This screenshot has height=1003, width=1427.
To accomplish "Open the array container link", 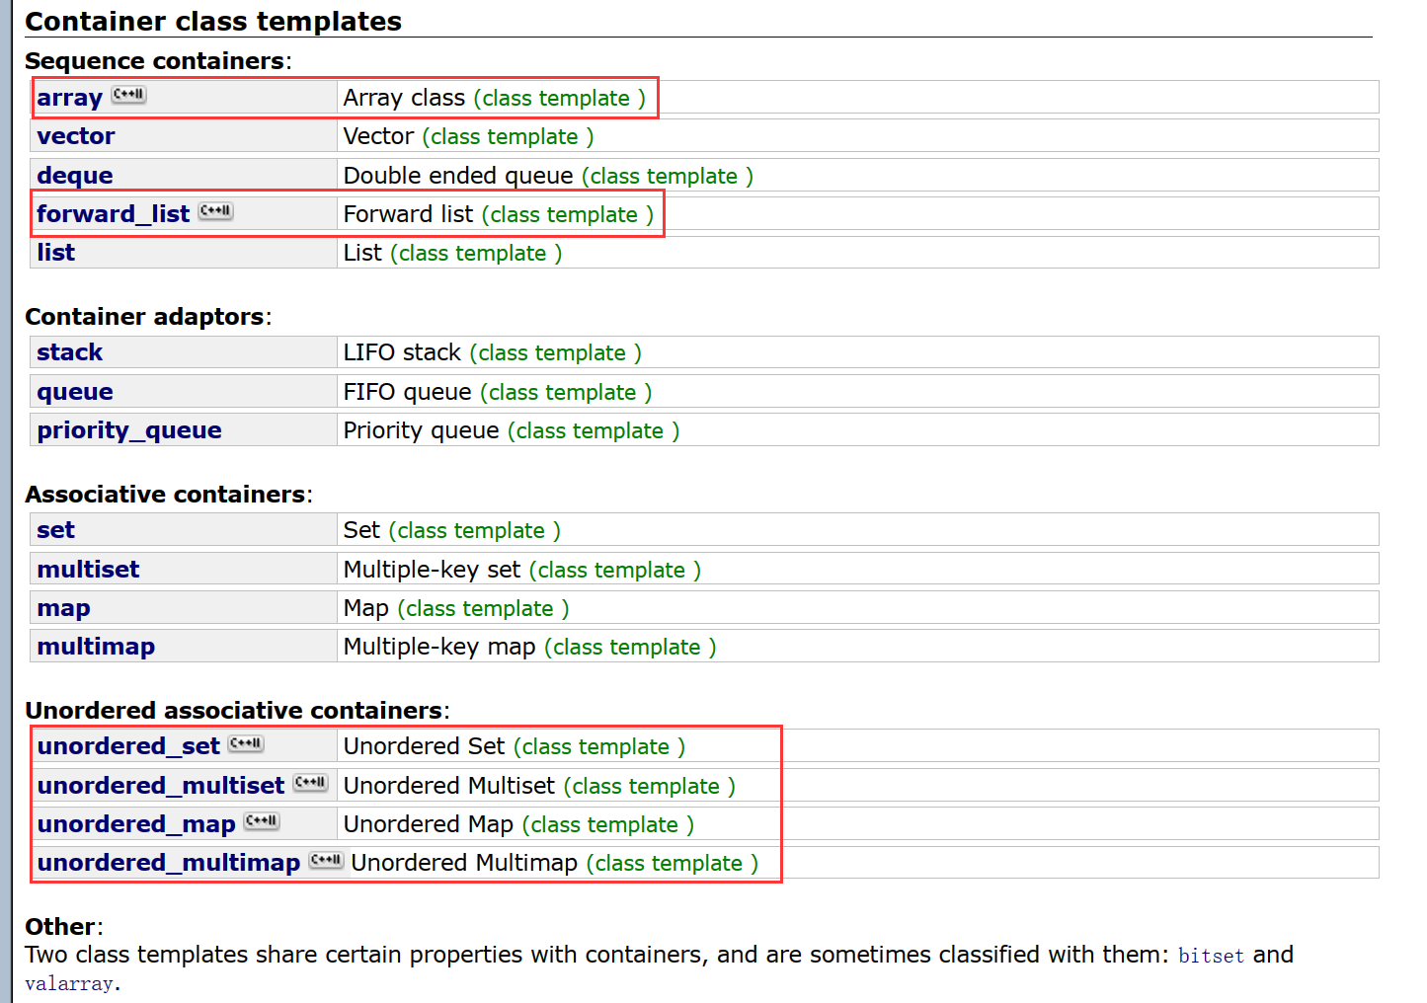I will pyautogui.click(x=70, y=98).
